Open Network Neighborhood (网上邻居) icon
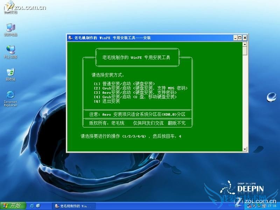Viewport: 280px width, 210px height. point(10,50)
